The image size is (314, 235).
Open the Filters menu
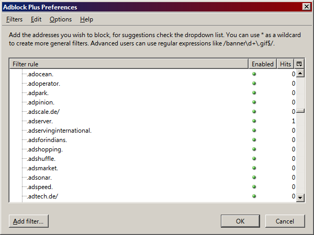[14, 19]
